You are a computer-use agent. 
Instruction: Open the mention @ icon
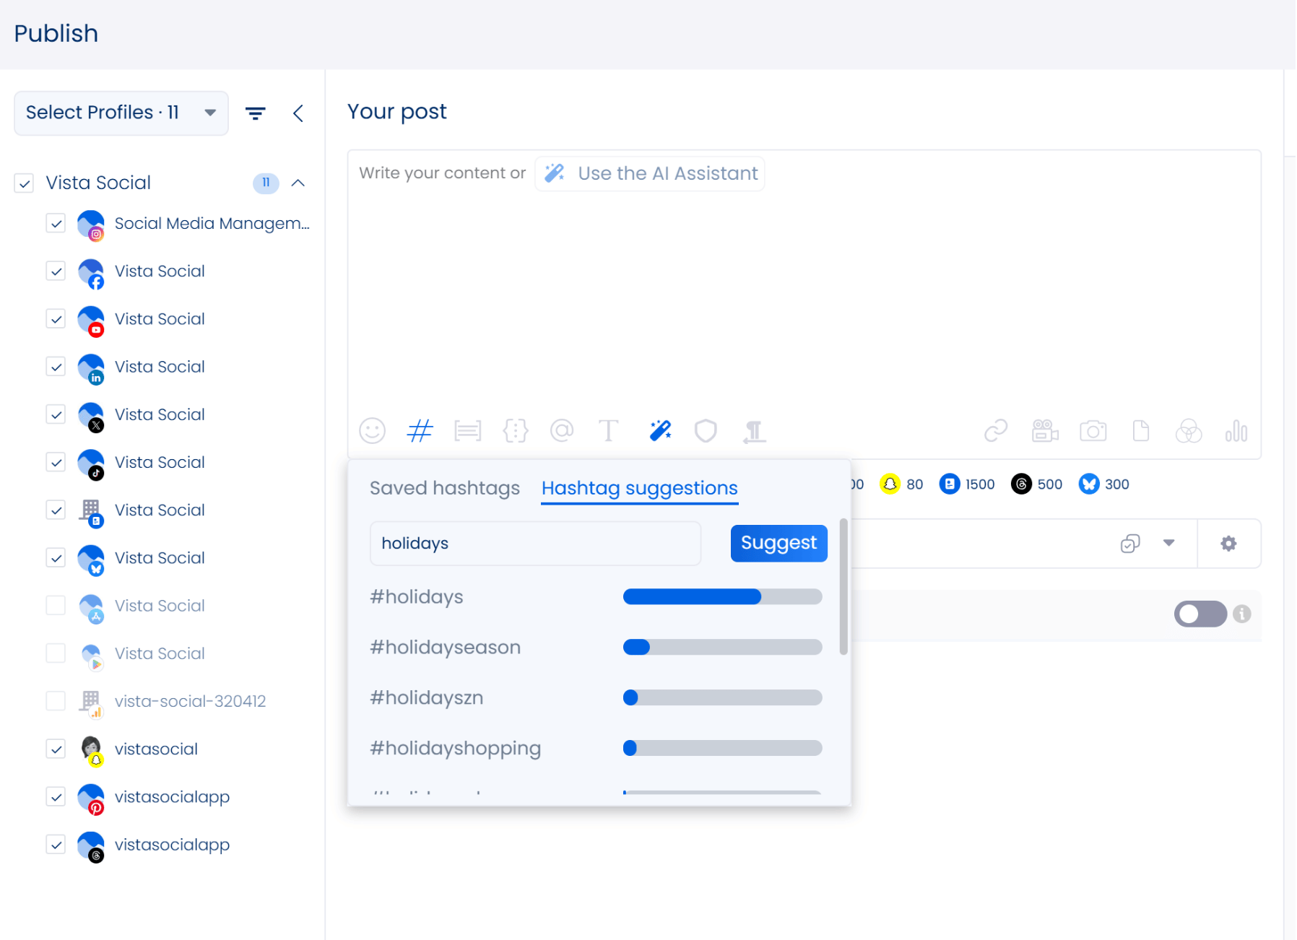pyautogui.click(x=561, y=431)
